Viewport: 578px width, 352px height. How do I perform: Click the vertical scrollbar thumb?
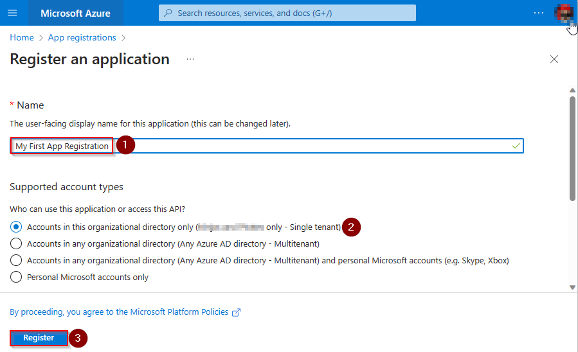pyautogui.click(x=572, y=148)
